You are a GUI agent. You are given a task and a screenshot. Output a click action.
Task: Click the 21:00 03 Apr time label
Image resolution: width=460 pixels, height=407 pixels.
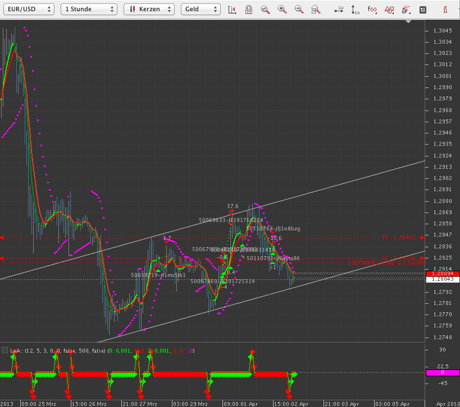[x=342, y=404]
